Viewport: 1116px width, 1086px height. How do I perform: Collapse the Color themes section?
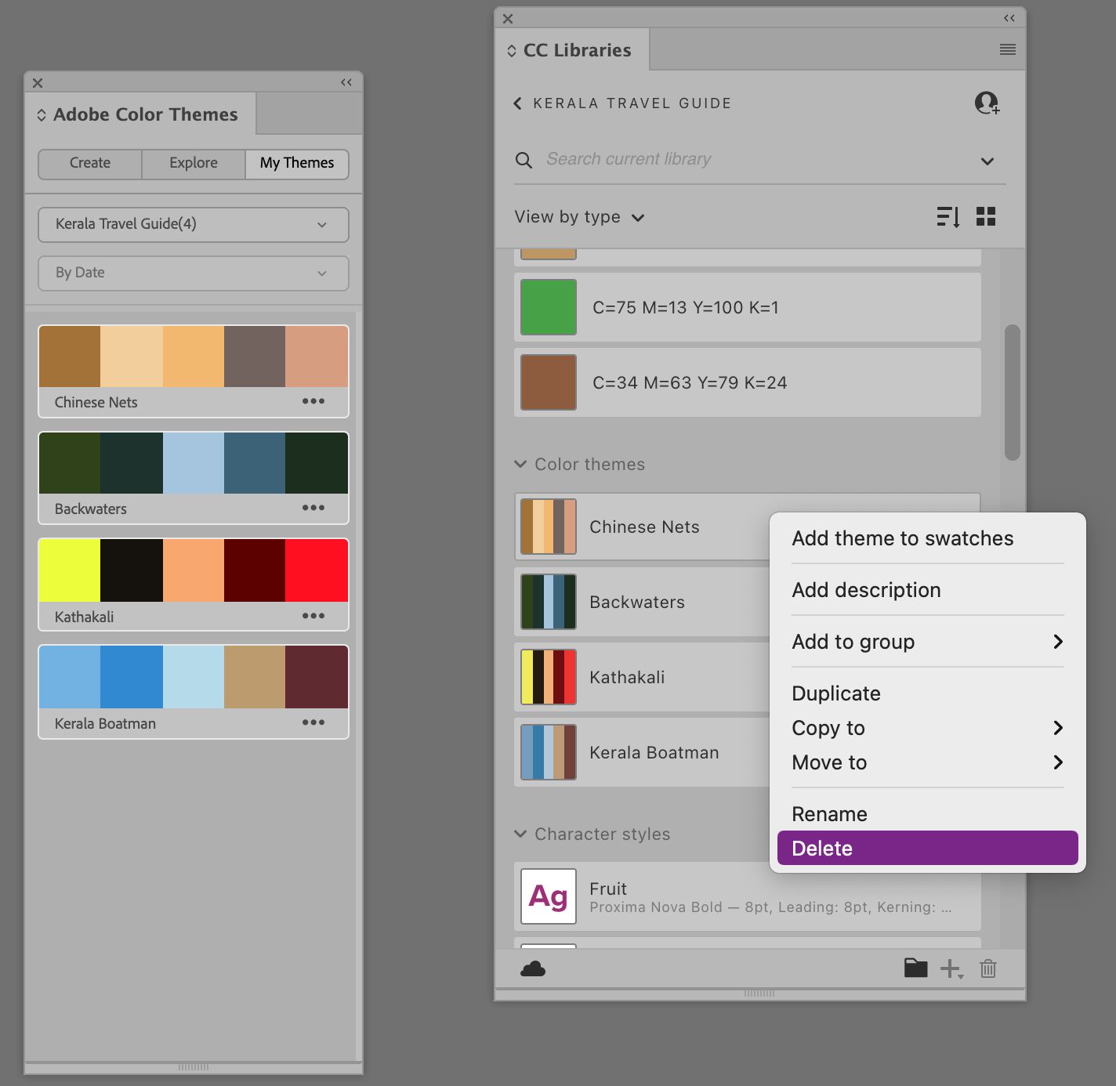point(520,464)
